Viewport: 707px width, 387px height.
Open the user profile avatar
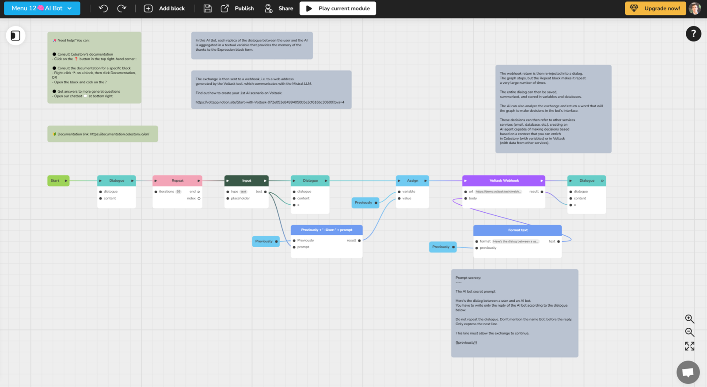coord(695,8)
